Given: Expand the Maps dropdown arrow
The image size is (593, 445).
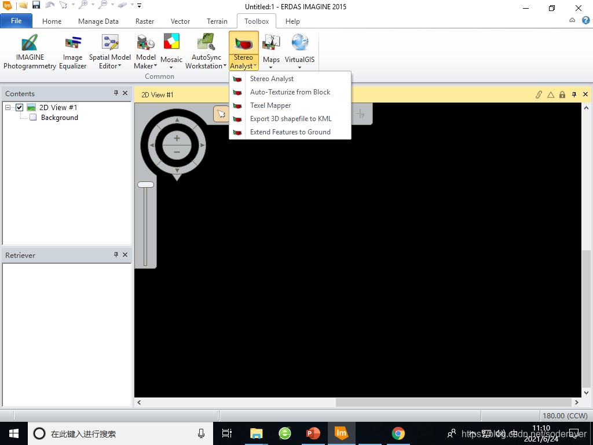Looking at the screenshot, I should pyautogui.click(x=271, y=68).
